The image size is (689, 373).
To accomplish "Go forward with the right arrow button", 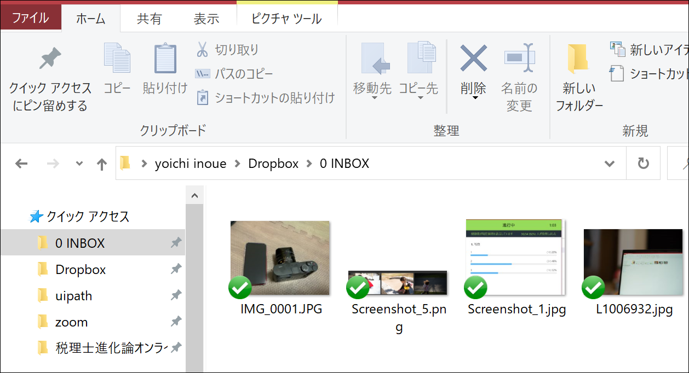I will tap(53, 164).
